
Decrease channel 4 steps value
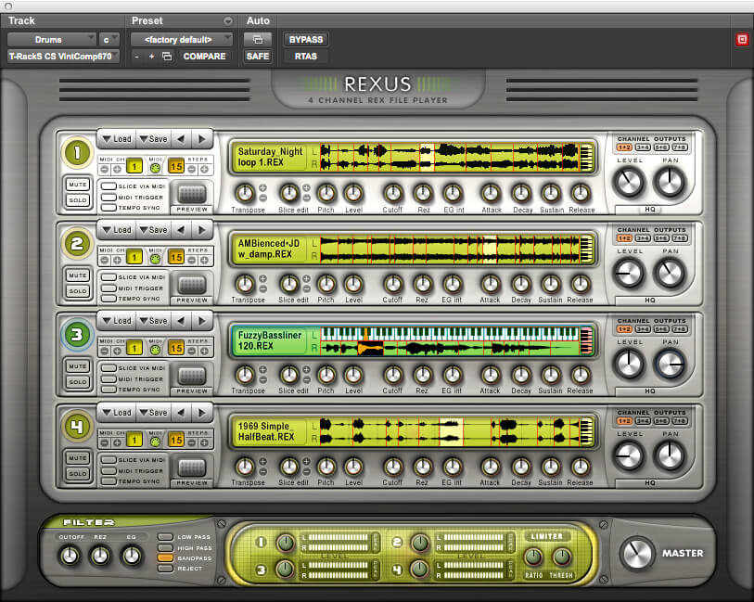[x=192, y=442]
